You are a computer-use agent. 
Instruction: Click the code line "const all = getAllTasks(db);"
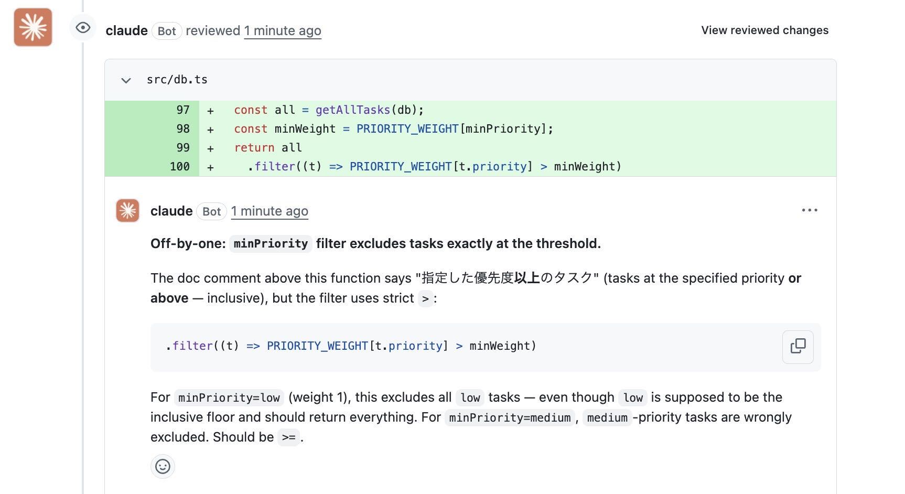[329, 110]
